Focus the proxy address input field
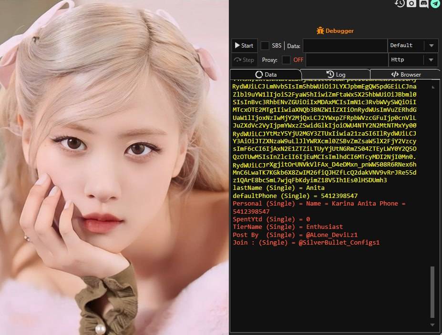The width and height of the screenshot is (442, 335). click(x=347, y=60)
